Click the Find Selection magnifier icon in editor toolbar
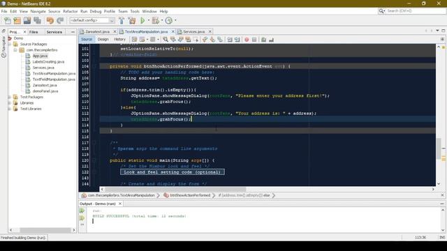 166,40
